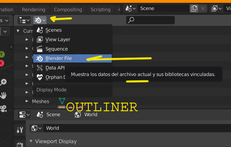
Task: Switch to the Scripting workspace tab
Action: pos(100,10)
